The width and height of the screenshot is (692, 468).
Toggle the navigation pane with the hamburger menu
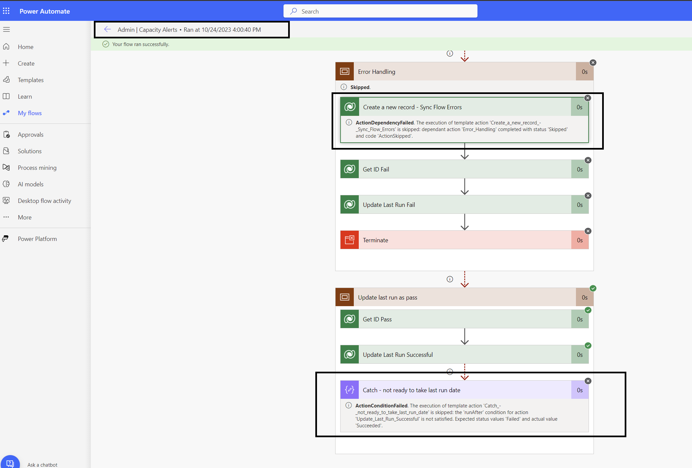tap(6, 29)
